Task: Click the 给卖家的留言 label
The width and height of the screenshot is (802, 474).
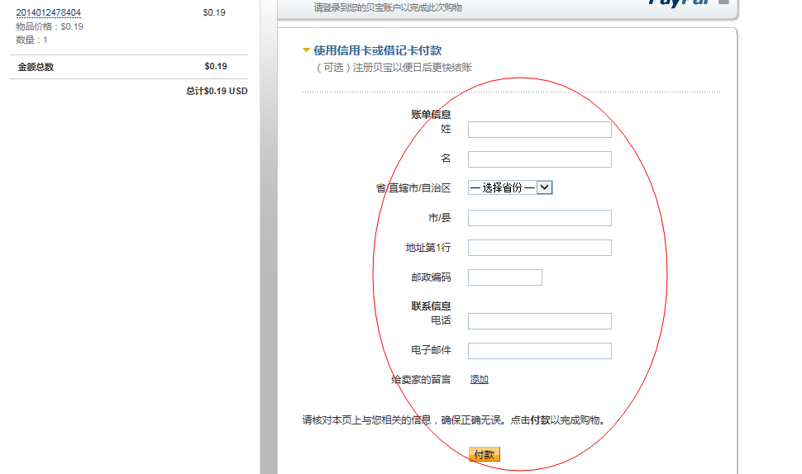Action: tap(421, 380)
